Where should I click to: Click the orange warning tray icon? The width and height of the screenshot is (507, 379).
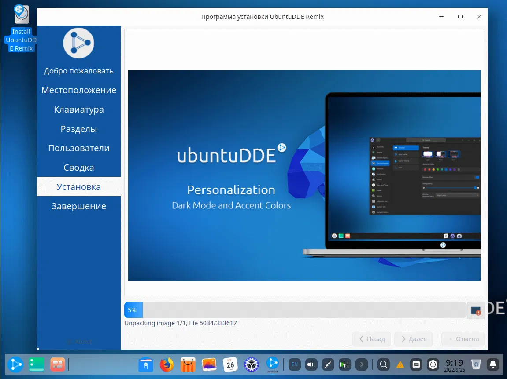[x=400, y=364]
